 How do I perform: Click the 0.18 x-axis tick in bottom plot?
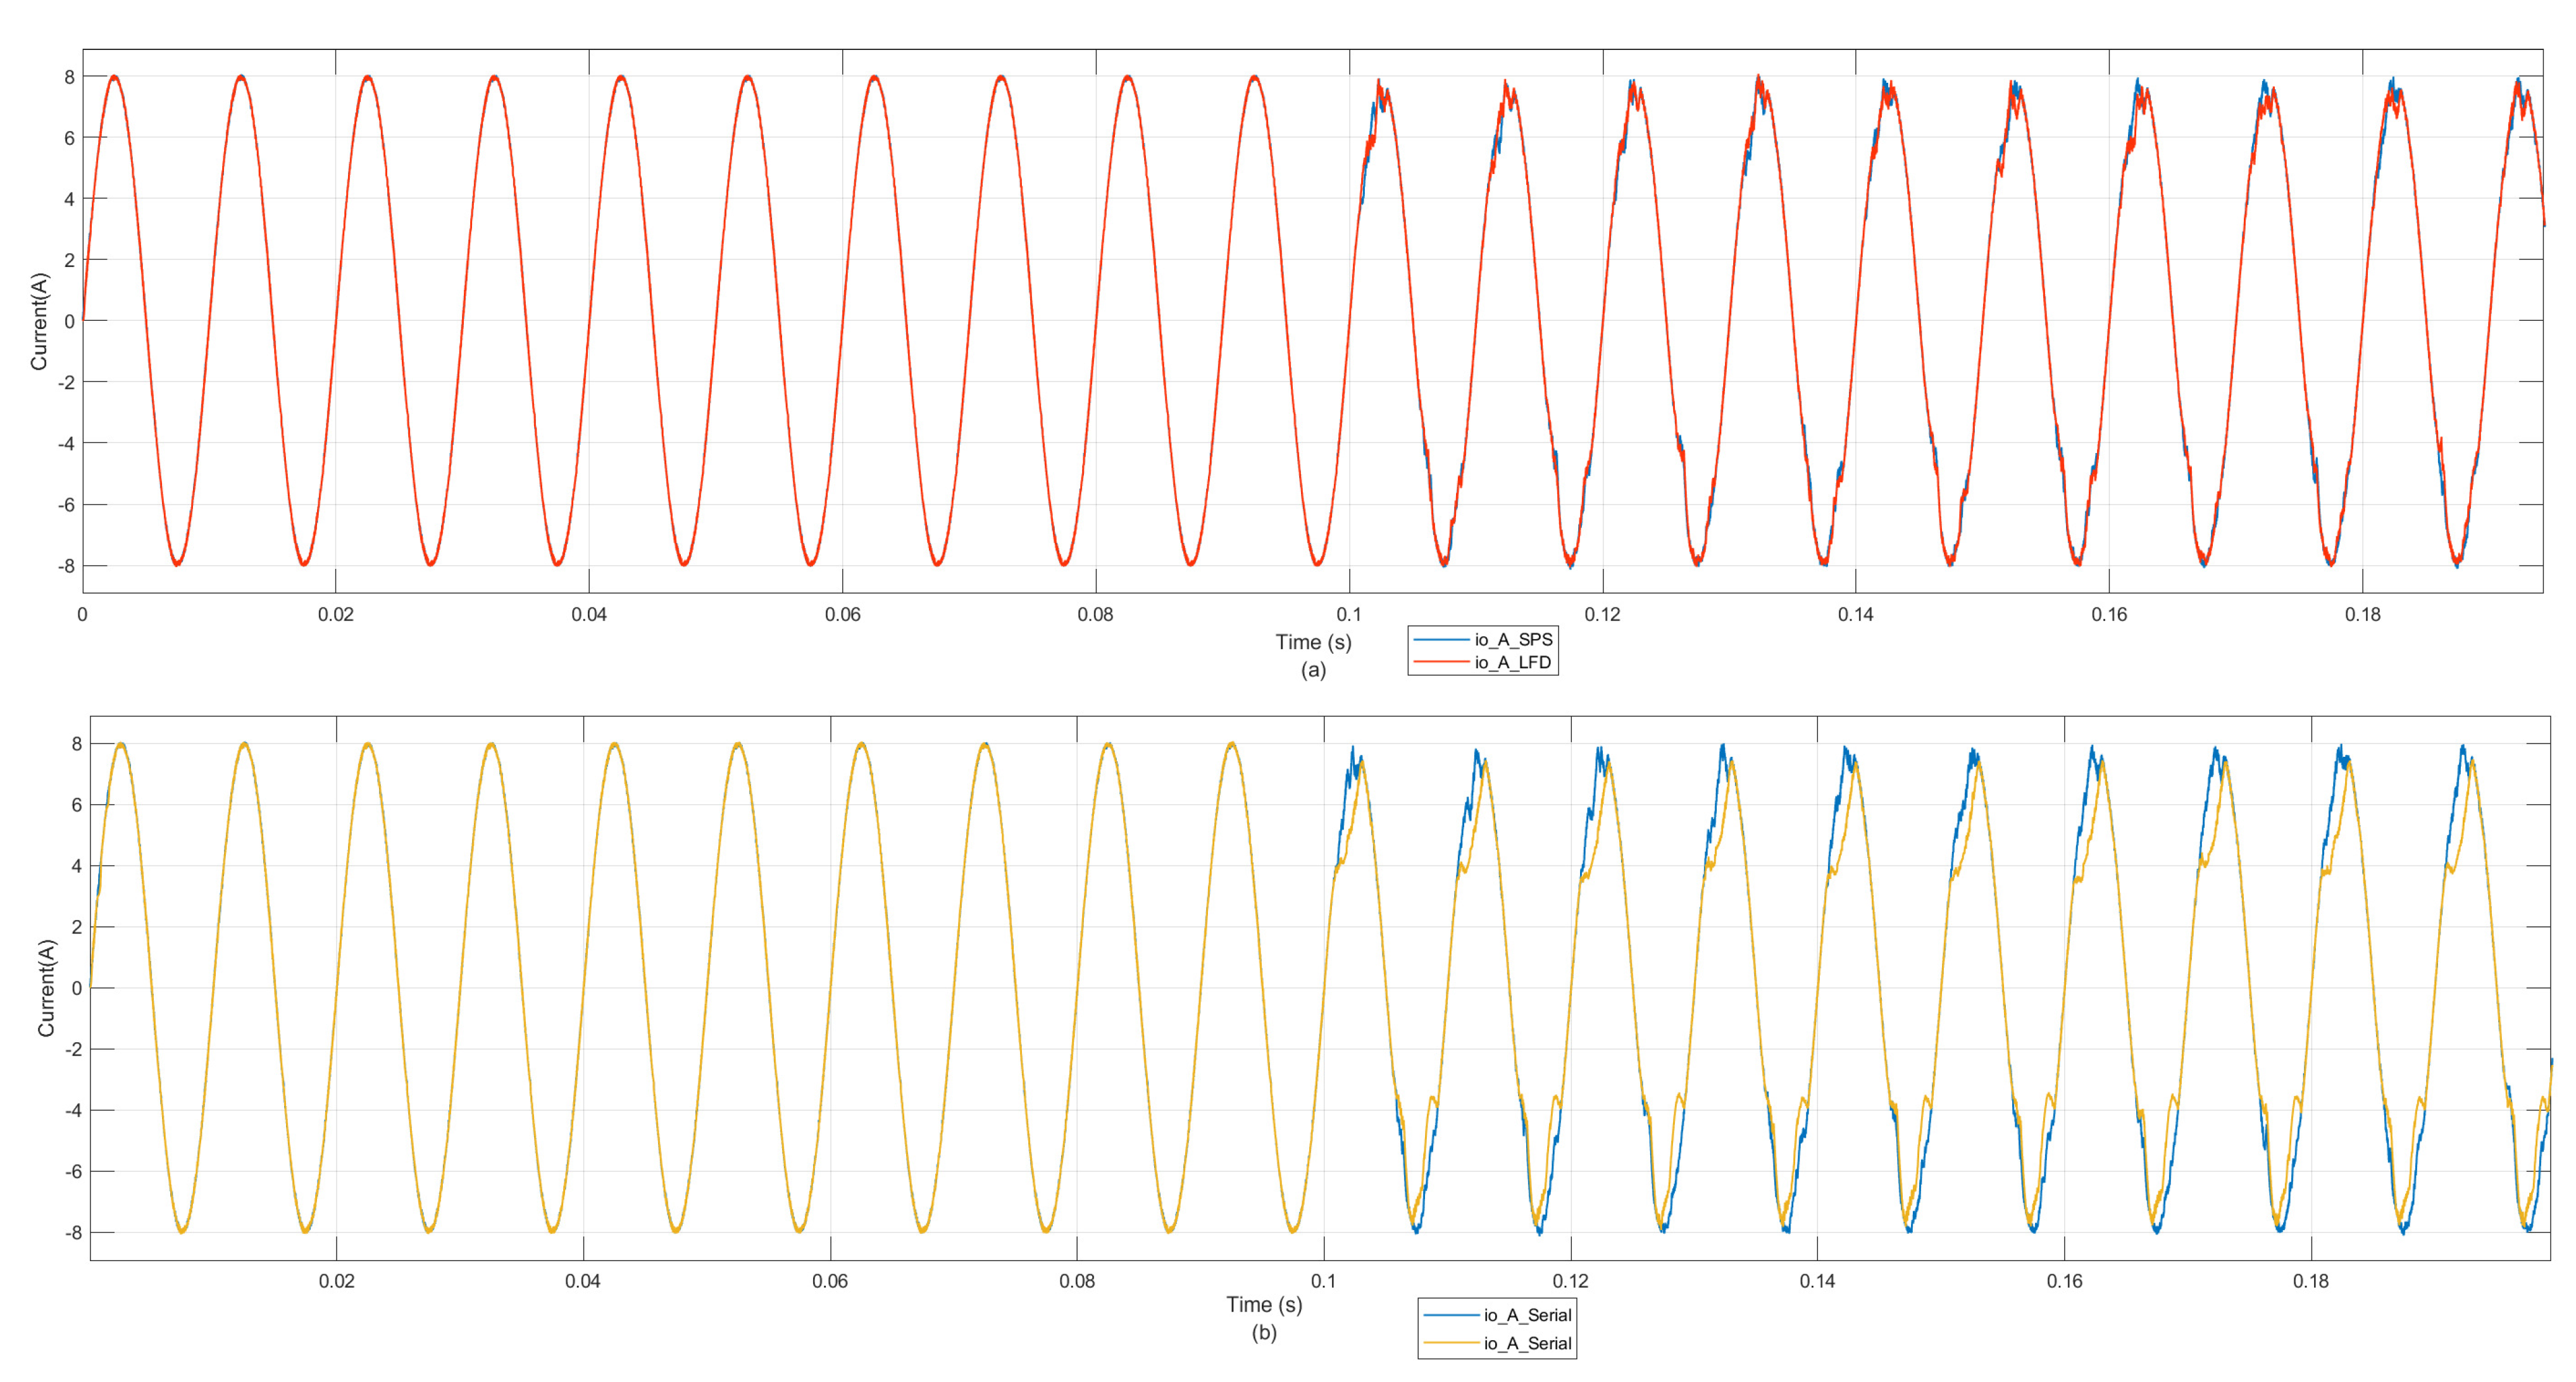[x=2310, y=1281]
